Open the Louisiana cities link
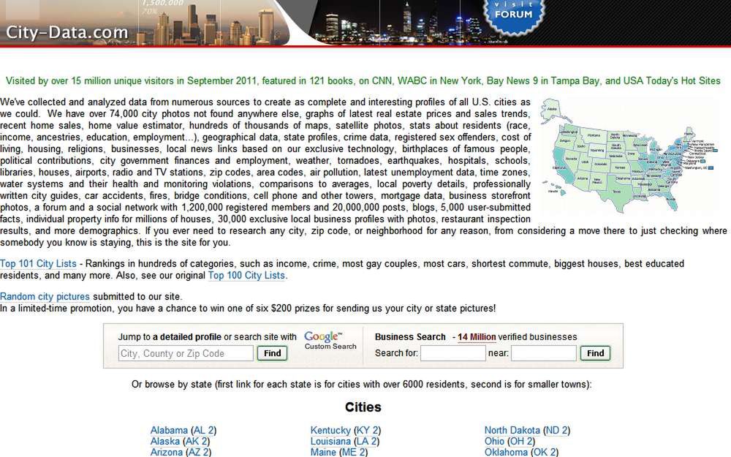This screenshot has height=457, width=731. click(x=330, y=441)
